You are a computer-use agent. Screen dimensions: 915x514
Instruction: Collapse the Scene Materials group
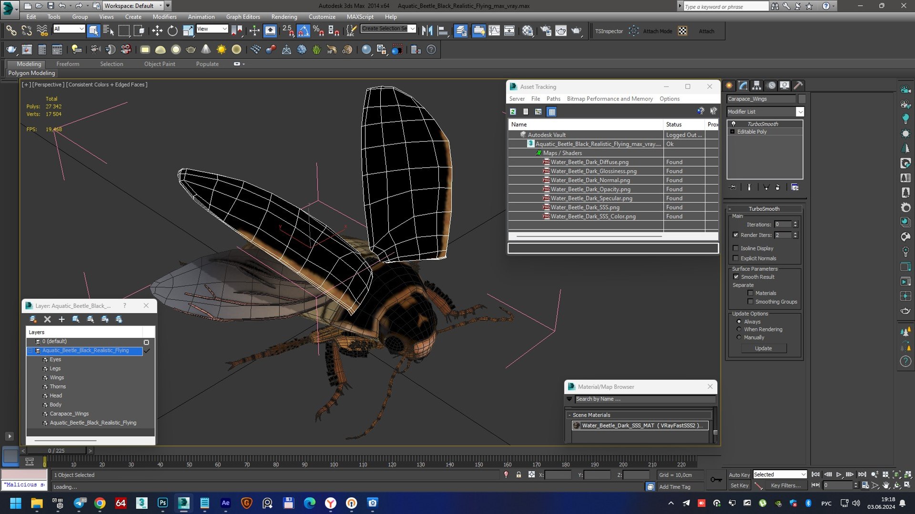[640, 415]
